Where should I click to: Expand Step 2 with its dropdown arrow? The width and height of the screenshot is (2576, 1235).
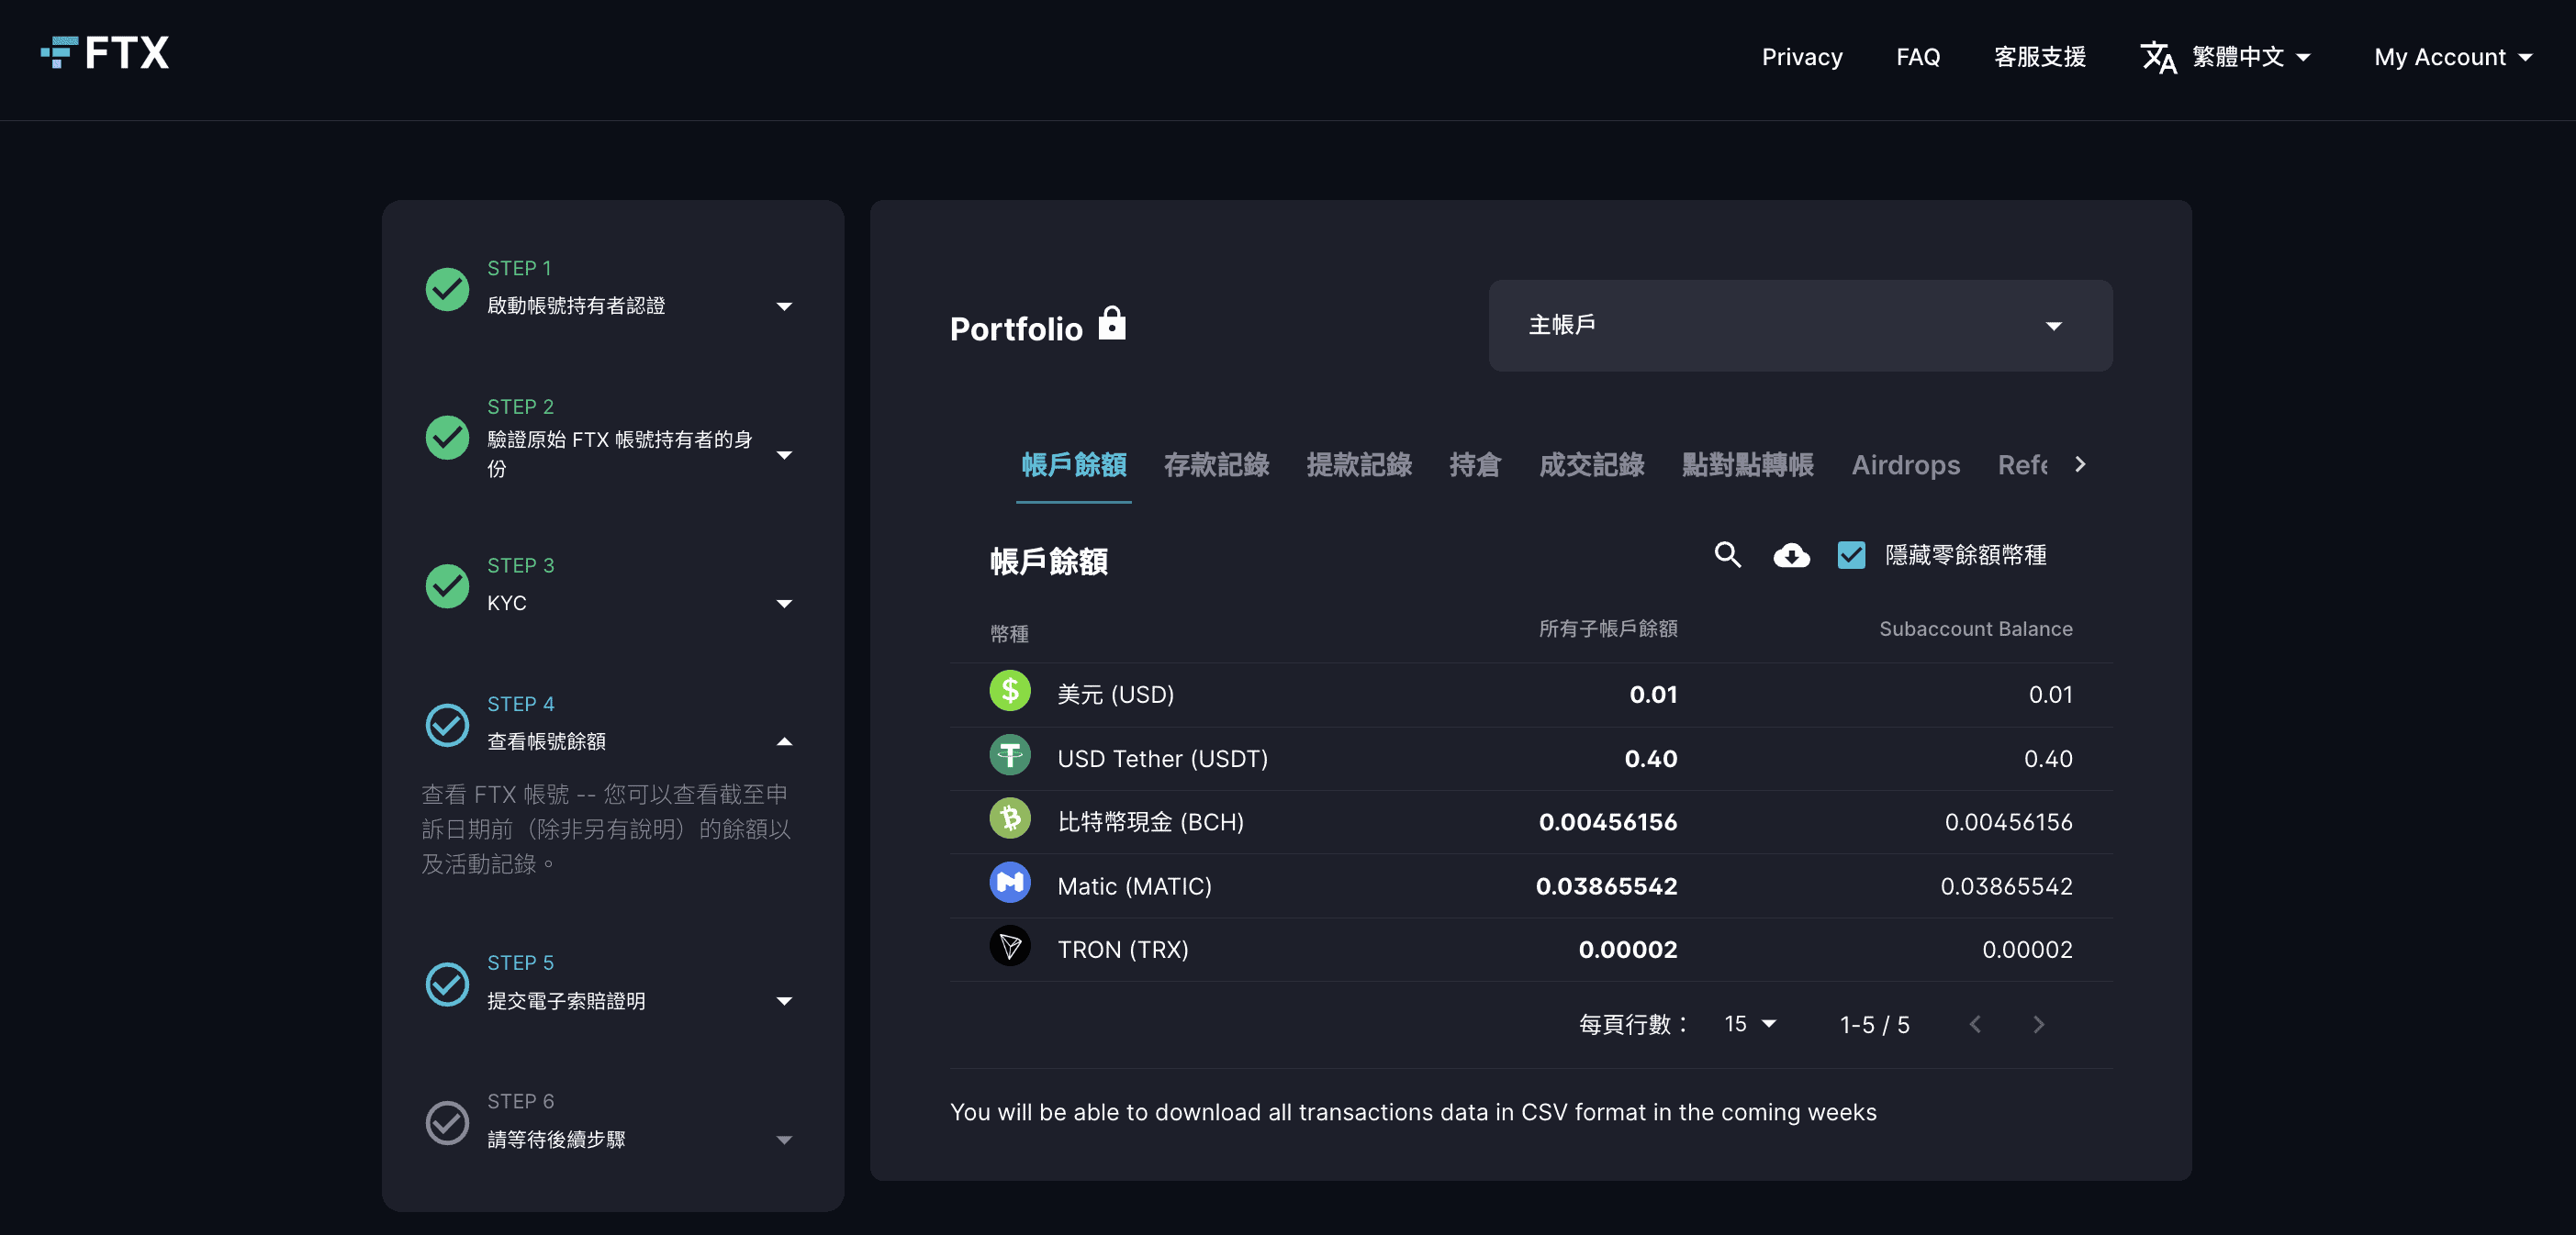click(784, 454)
